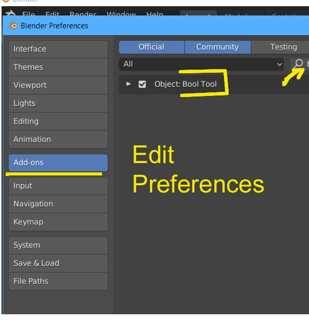The image size is (309, 322).
Task: Go to Viewport preferences
Action: coord(58,85)
